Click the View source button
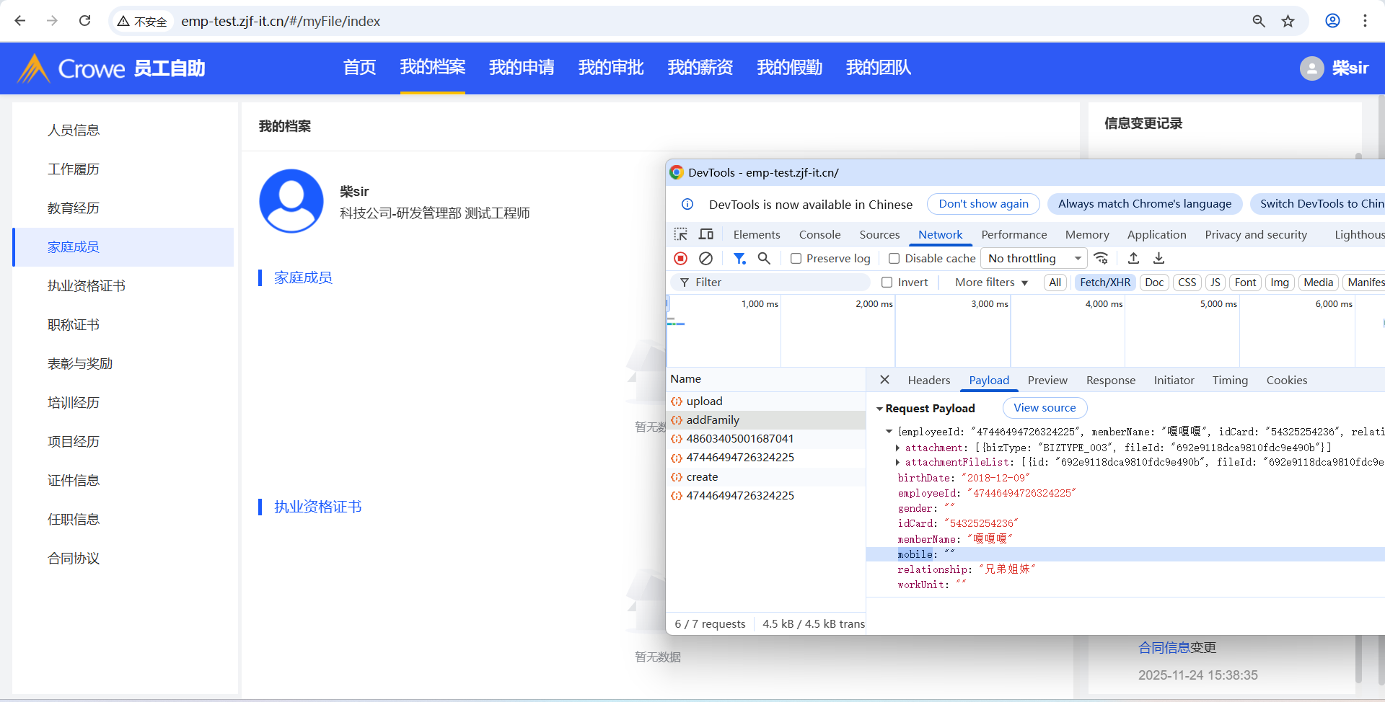This screenshot has width=1385, height=702. coord(1044,408)
